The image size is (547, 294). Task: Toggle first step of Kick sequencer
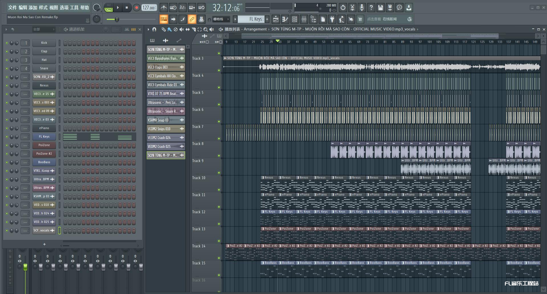65,43
